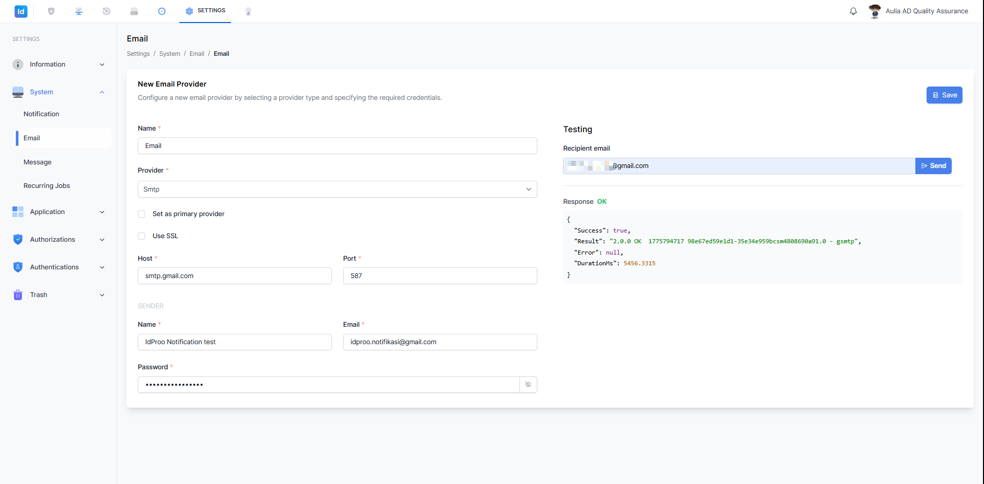Expand the Information section chevron
The width and height of the screenshot is (984, 484).
(x=102, y=65)
